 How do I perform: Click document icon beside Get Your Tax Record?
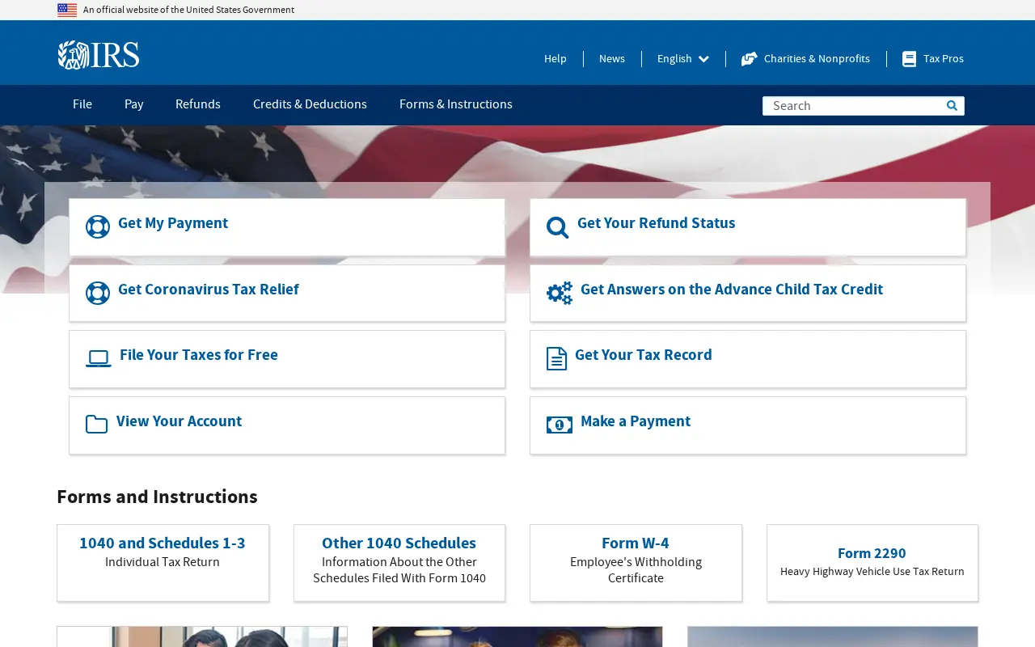pos(557,359)
